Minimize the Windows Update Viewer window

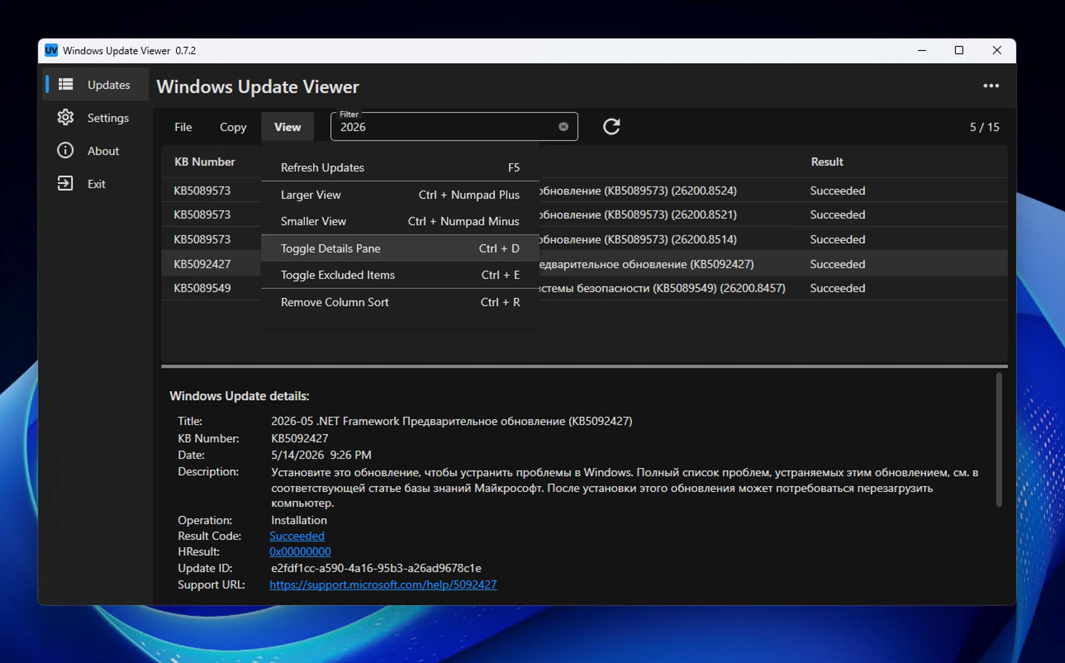pos(922,50)
